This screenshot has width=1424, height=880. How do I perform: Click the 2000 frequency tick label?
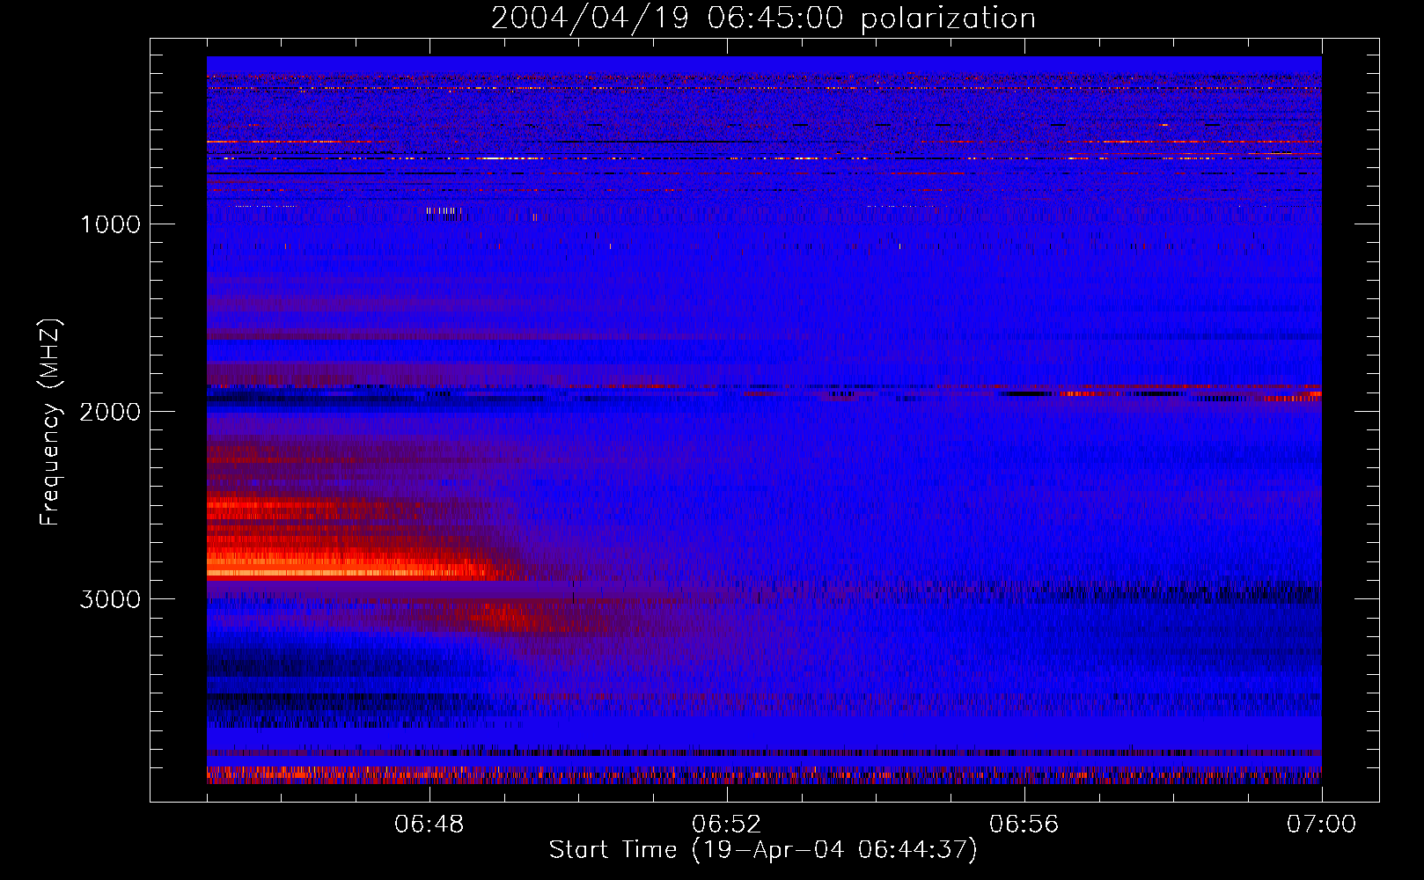click(110, 412)
